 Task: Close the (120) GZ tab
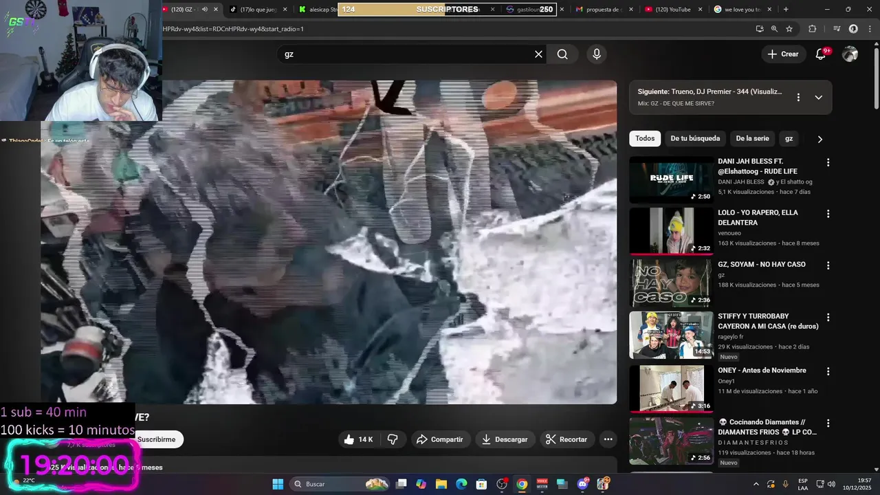pos(216,10)
